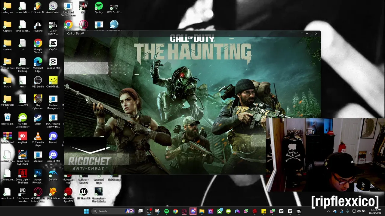The width and height of the screenshot is (385, 216).
Task: Click the taskbar Search box
Action: 114,211
